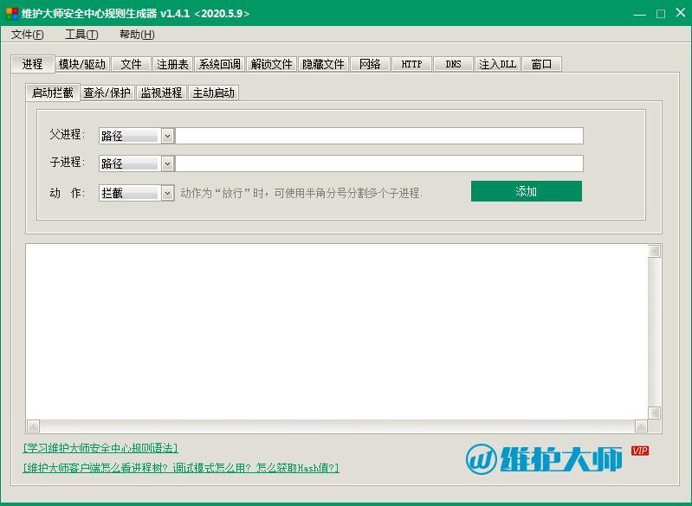Close the rule generator window

pyautogui.click(x=681, y=13)
